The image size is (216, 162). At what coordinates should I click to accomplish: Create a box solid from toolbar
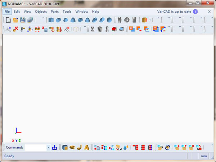click(x=51, y=20)
